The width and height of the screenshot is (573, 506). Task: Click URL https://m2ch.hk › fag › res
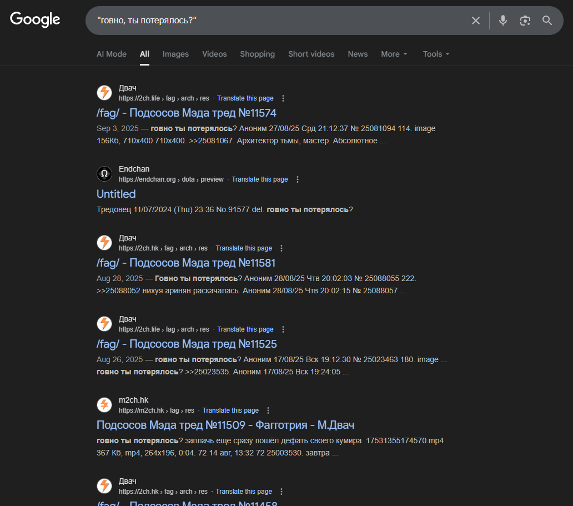157,410
